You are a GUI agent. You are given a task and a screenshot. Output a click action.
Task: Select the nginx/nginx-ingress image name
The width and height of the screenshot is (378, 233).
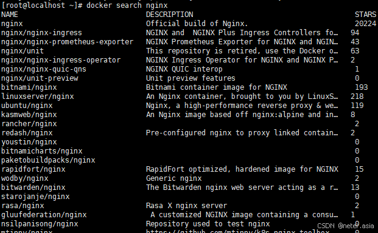(x=41, y=33)
